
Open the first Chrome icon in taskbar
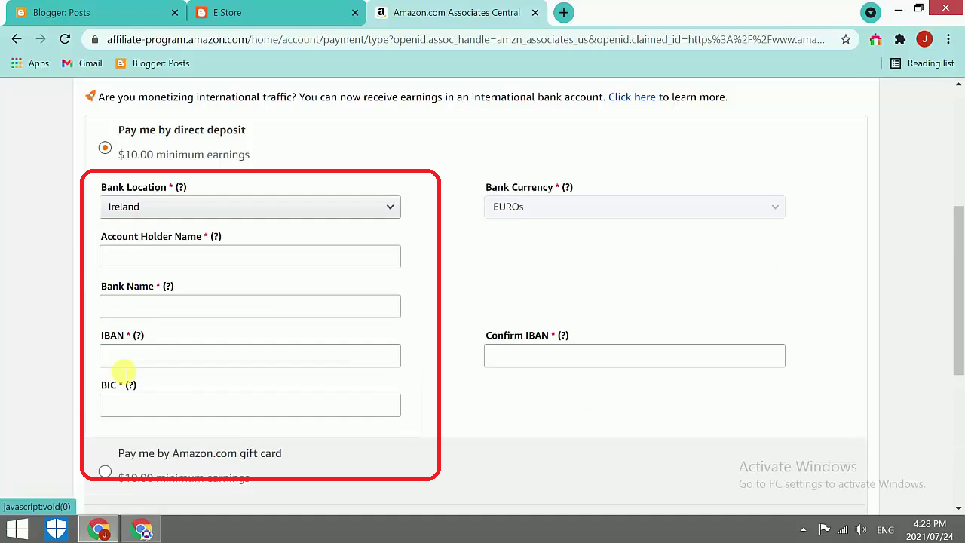click(x=99, y=529)
